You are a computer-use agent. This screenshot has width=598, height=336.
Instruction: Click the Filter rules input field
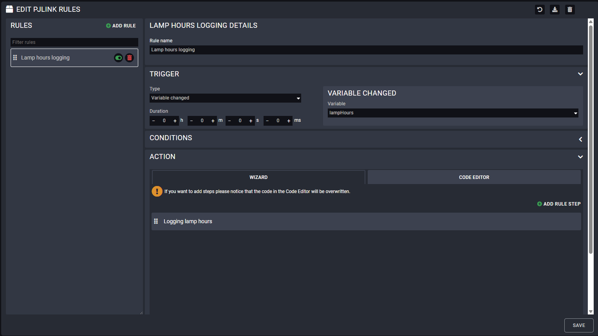pos(74,42)
